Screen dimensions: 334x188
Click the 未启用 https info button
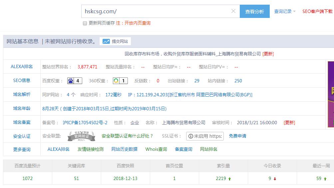[x=205, y=136]
